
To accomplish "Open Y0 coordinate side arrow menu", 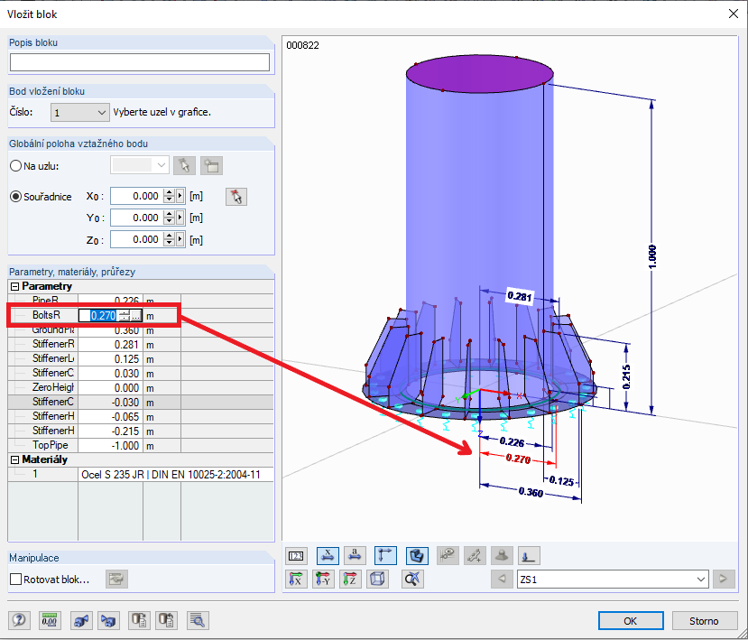I will tap(180, 218).
